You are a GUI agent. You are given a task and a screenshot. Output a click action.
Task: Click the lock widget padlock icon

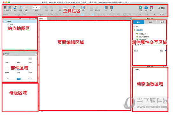click(x=92, y=8)
